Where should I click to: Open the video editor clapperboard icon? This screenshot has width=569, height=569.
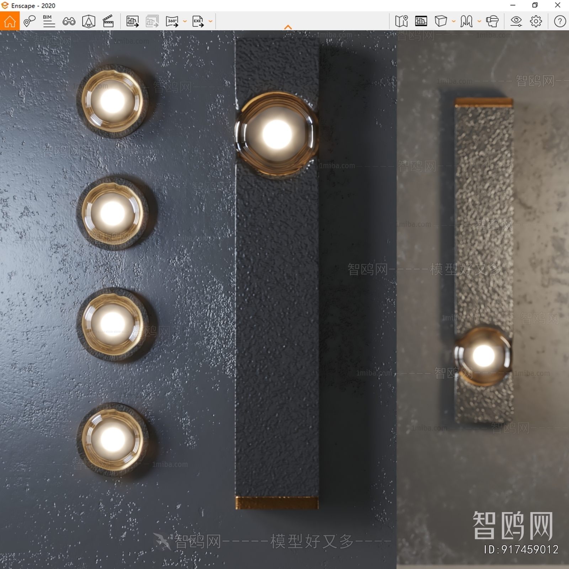108,21
